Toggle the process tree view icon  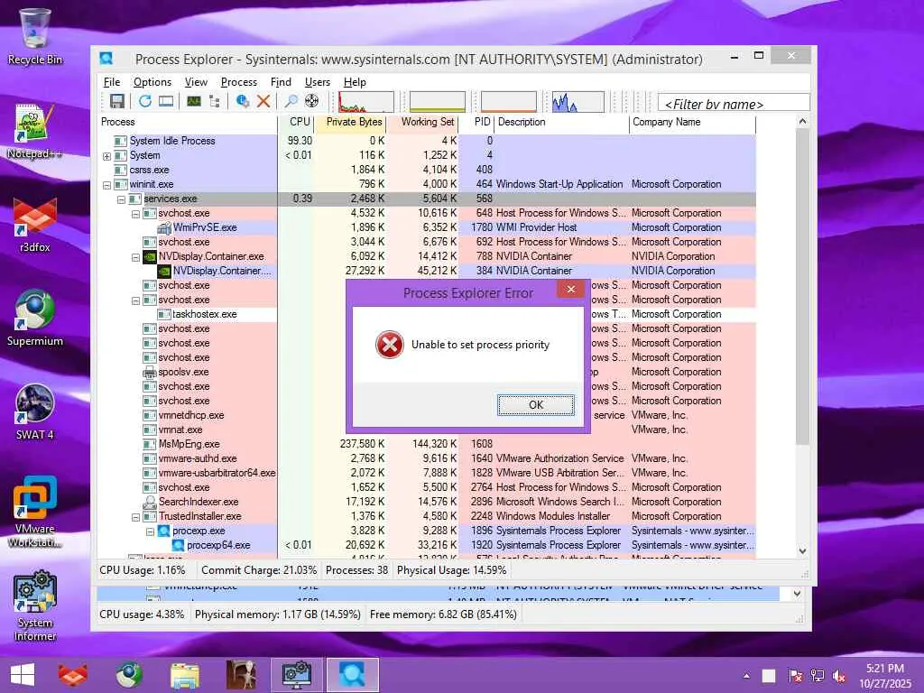(x=215, y=101)
